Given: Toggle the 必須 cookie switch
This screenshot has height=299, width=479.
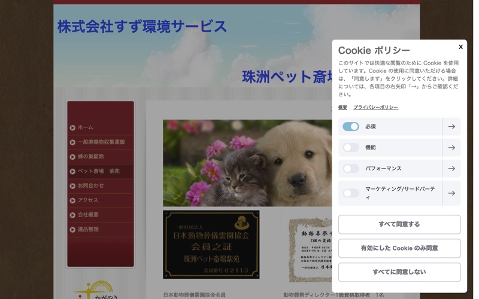Looking at the screenshot, I should 350,126.
